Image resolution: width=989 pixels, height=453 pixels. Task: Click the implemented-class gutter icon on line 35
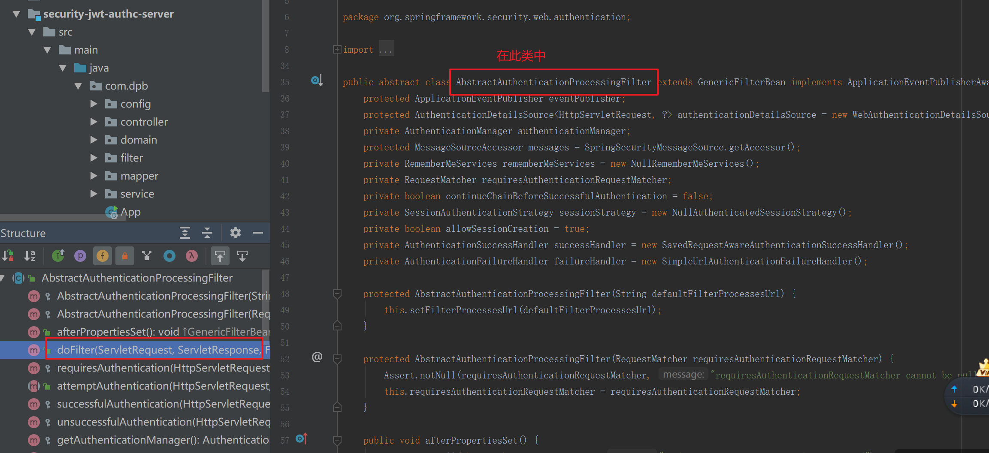(317, 80)
